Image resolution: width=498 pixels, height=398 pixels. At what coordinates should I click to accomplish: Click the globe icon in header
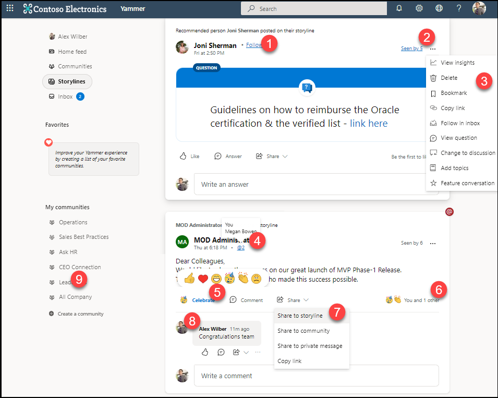(x=439, y=8)
